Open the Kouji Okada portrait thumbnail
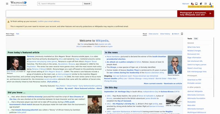The height and width of the screenshot is (114, 220). coord(16,63)
